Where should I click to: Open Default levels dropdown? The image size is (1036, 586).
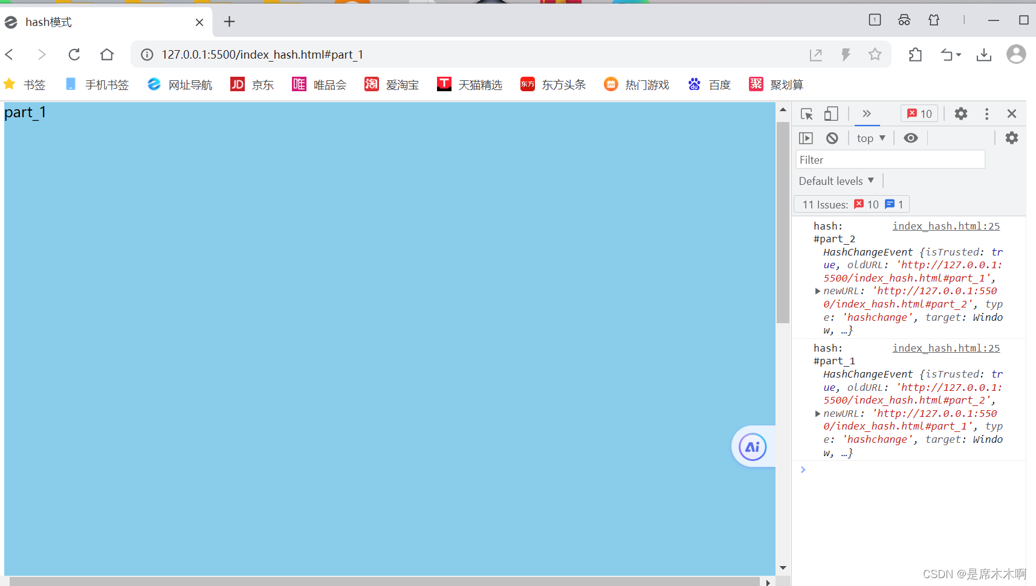(x=837, y=181)
